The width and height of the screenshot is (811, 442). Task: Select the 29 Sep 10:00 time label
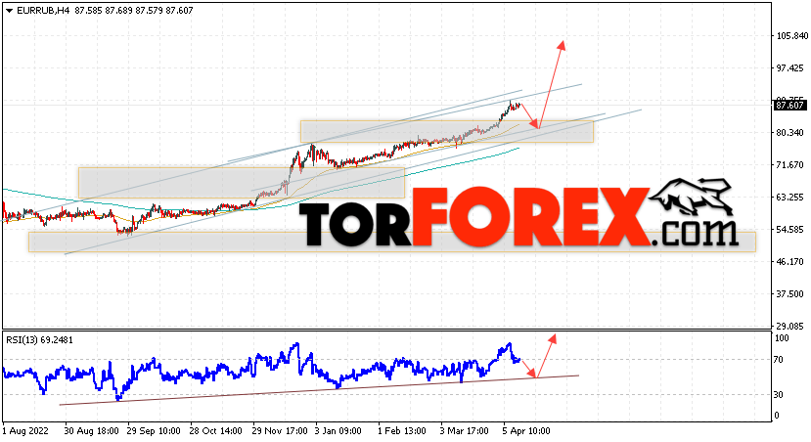coord(154,431)
